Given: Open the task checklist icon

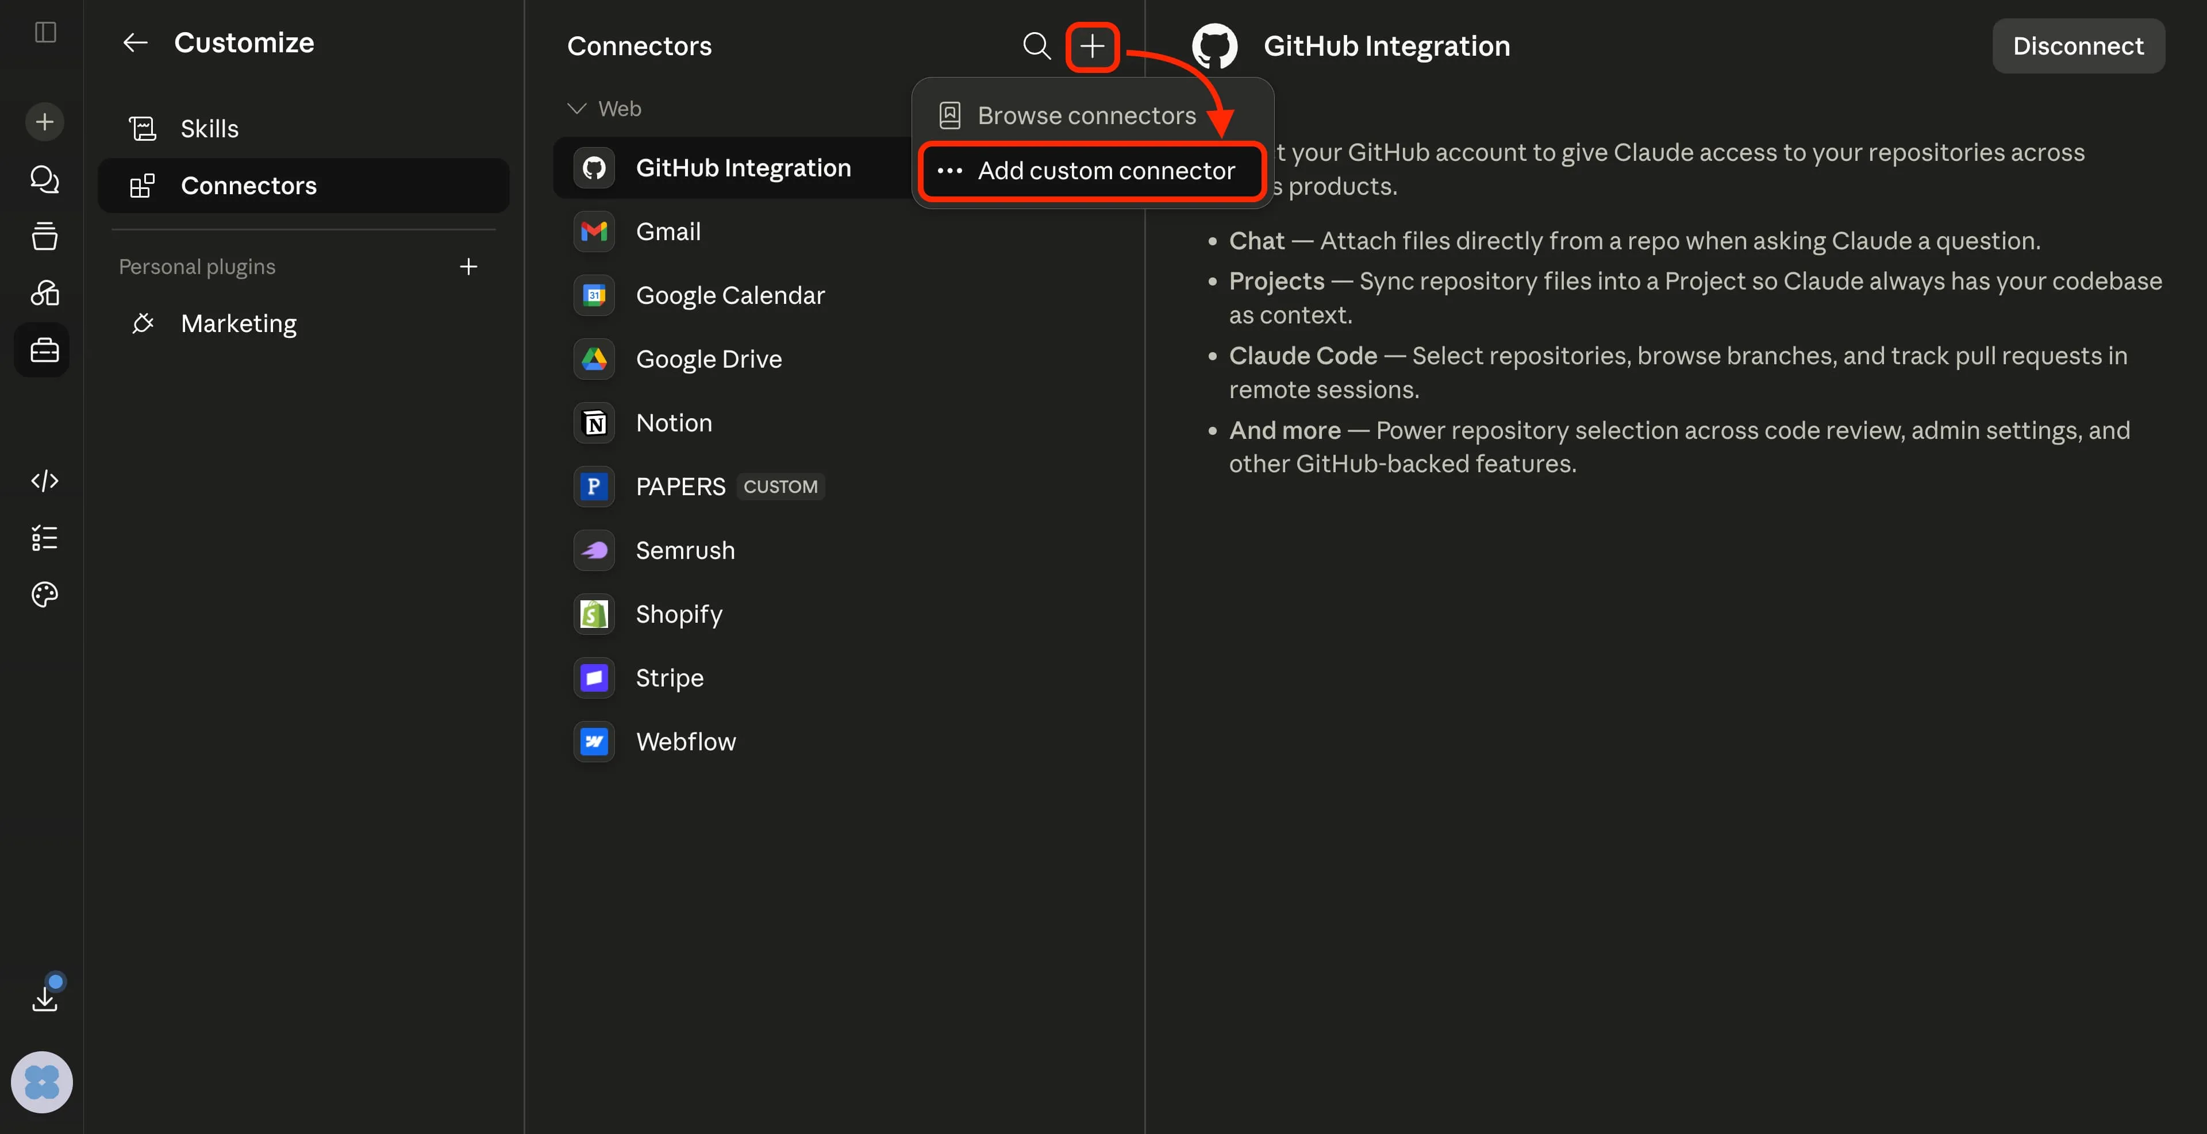Looking at the screenshot, I should pos(45,538).
